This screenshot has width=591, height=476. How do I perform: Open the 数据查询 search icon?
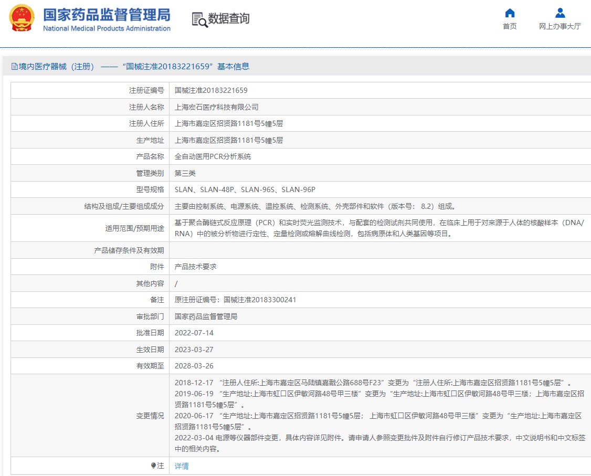(200, 19)
